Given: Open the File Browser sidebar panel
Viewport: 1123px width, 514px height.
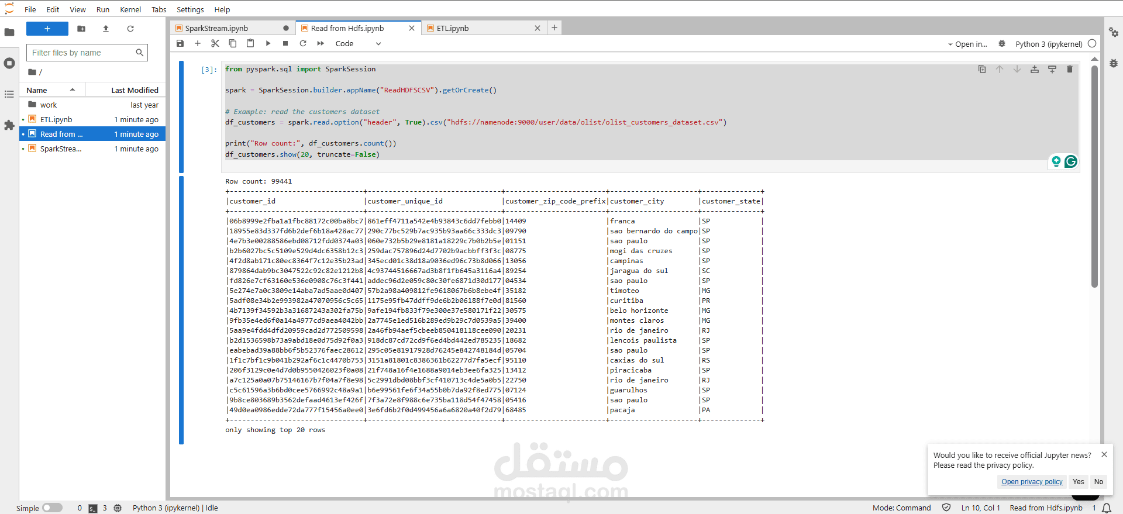Looking at the screenshot, I should pos(9,32).
